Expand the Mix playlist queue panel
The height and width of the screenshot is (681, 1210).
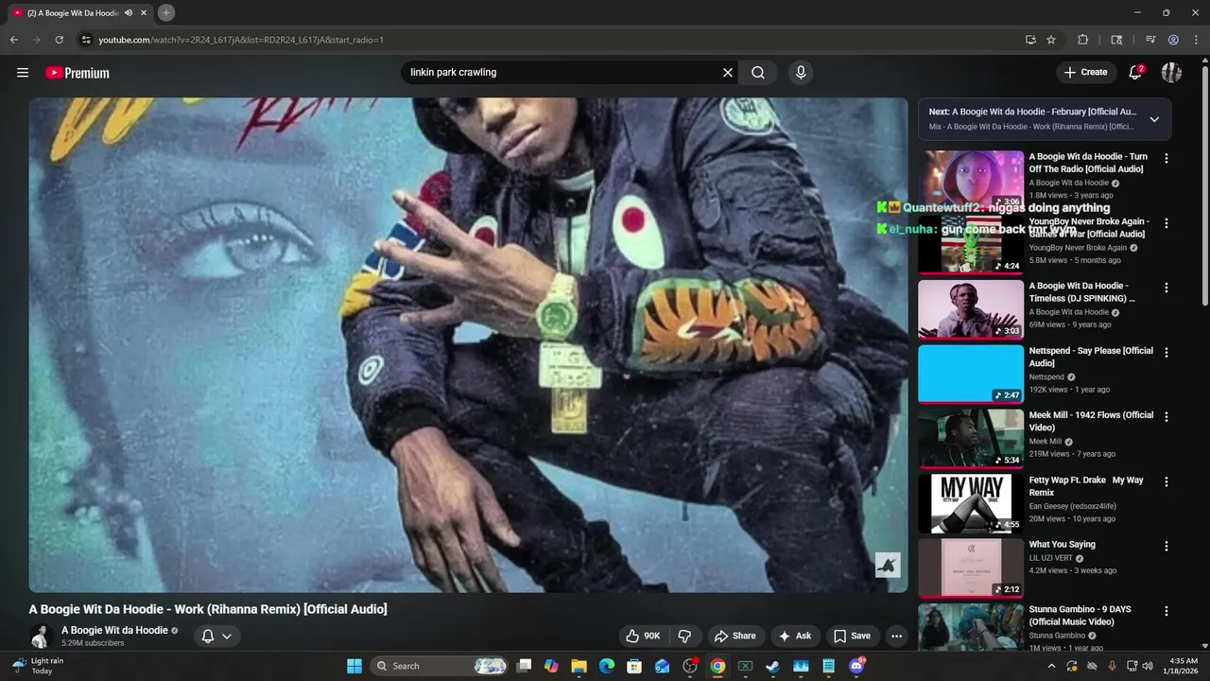click(x=1154, y=119)
